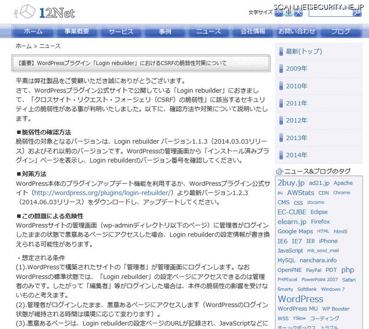
Task: Set font size to medium (中)
Action: (x=288, y=13)
